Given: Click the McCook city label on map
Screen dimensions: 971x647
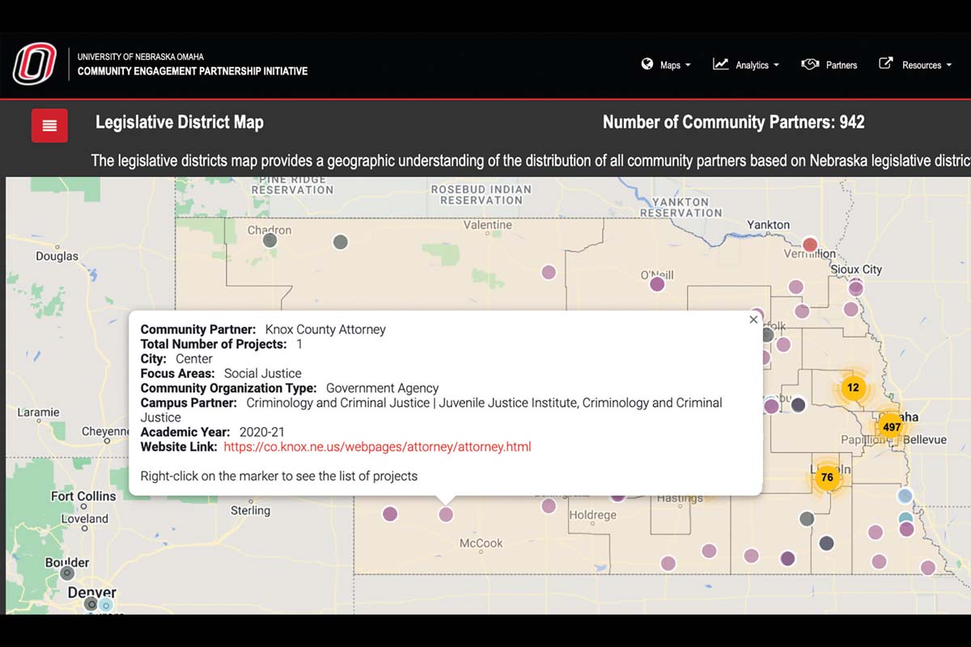Looking at the screenshot, I should click(x=481, y=543).
